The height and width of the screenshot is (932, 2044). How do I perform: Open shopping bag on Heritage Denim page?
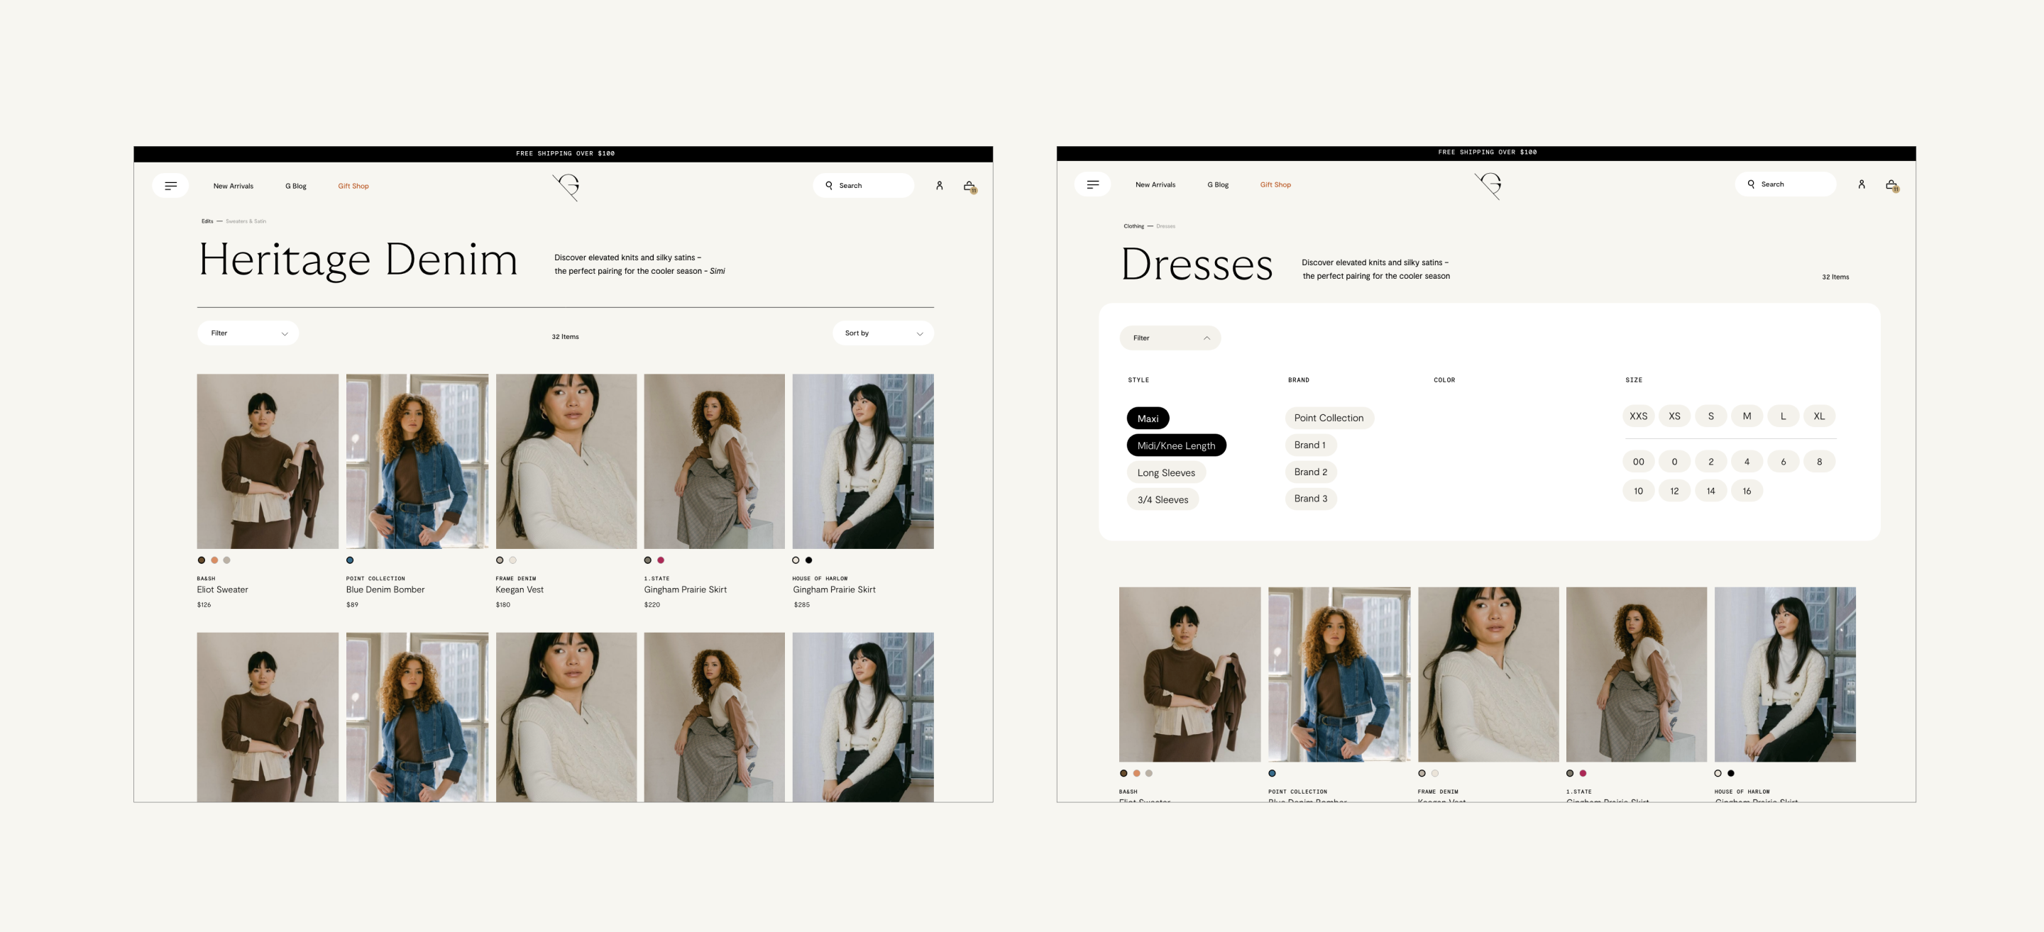tap(969, 186)
